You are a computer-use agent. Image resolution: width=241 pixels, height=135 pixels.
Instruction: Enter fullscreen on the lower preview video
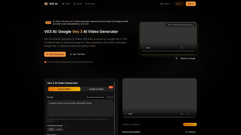click(x=188, y=114)
